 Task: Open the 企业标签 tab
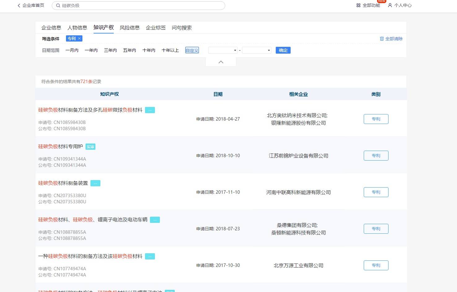pyautogui.click(x=156, y=28)
